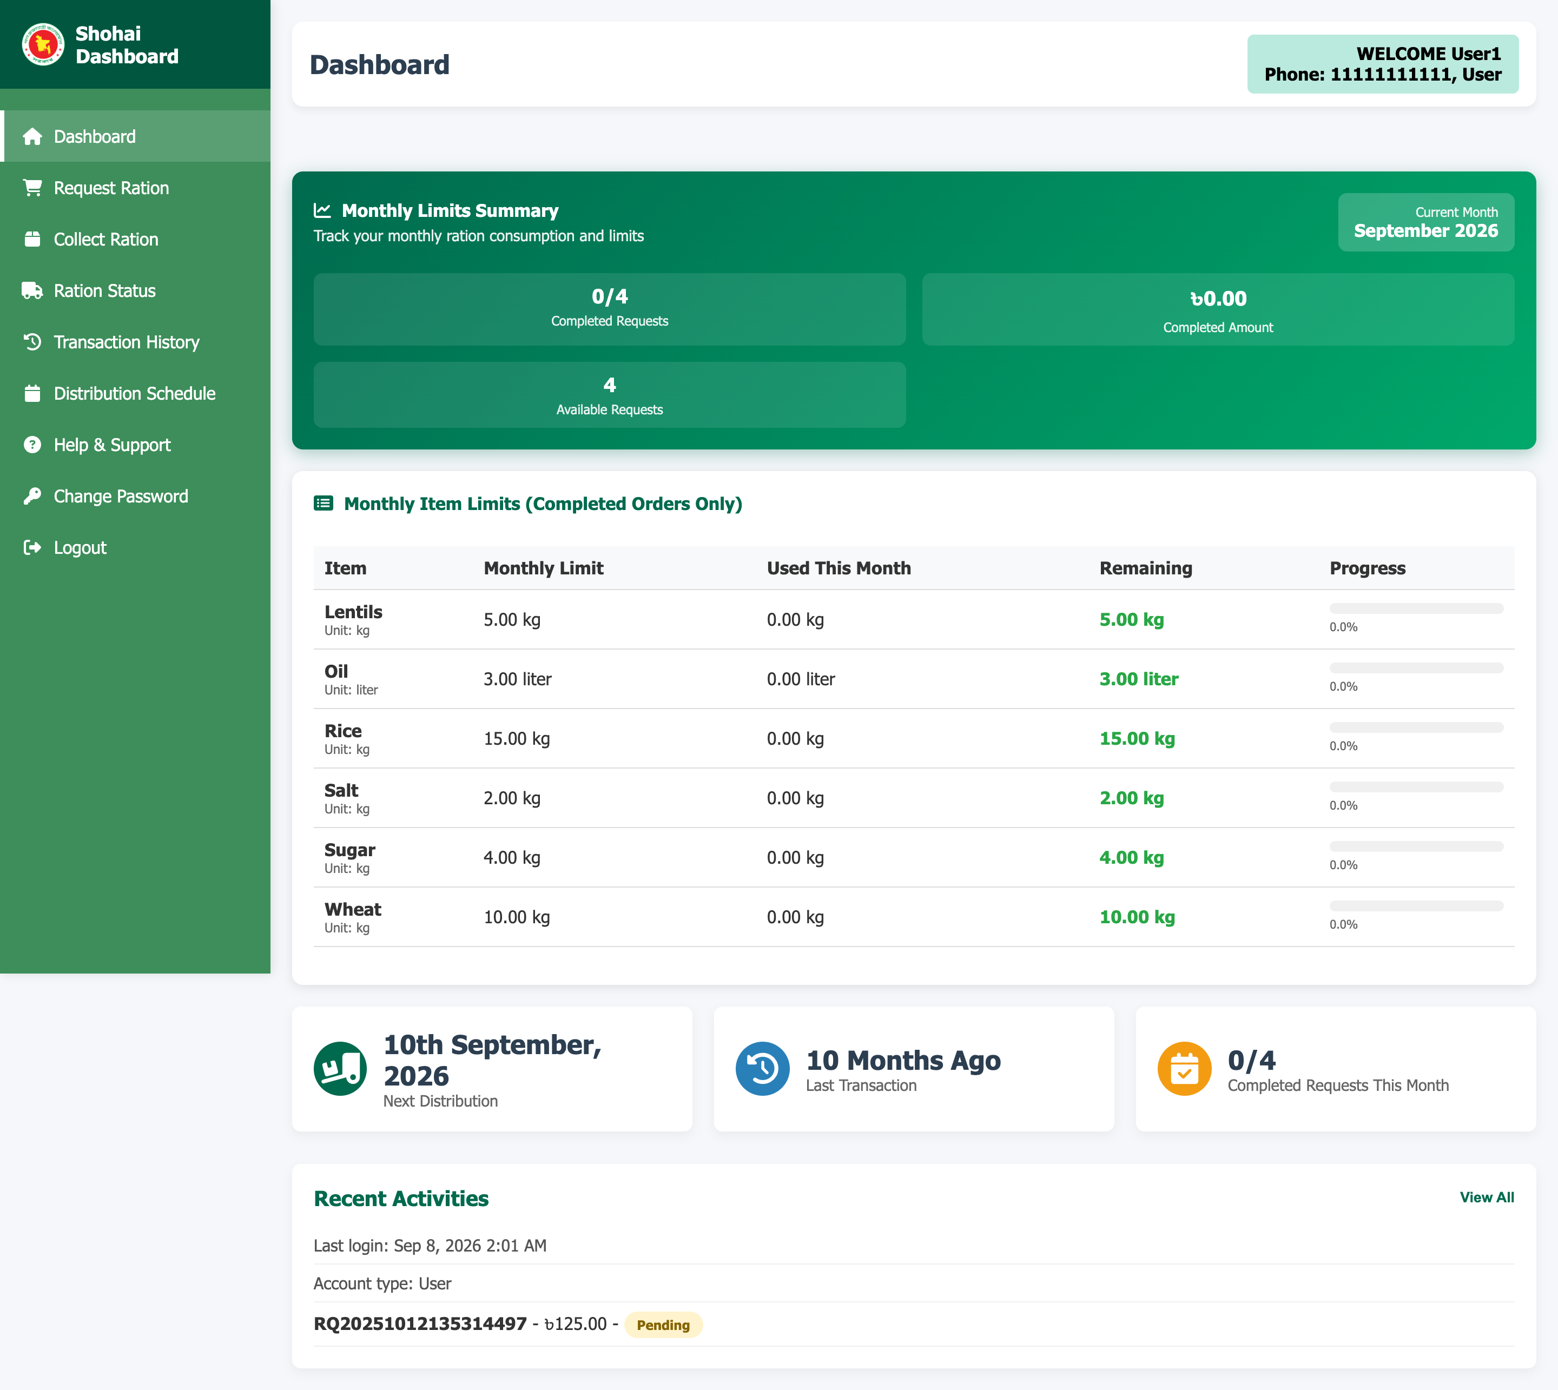Click the home icon beside Dashboard
This screenshot has width=1558, height=1390.
point(32,137)
